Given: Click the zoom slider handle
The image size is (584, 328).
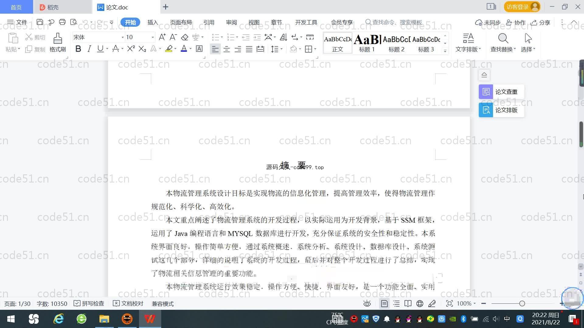Looking at the screenshot, I should pyautogui.click(x=522, y=303).
